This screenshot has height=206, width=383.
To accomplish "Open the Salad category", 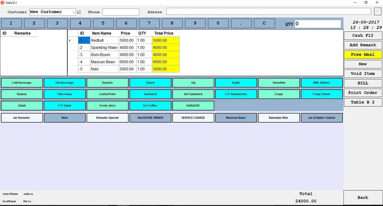I will coord(22,106).
